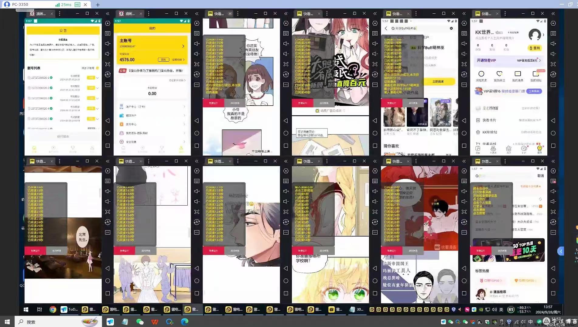This screenshot has height=327, width=578.
Task: Open keyboard icon beside 标签热搜 search emulator
Action: pyautogui.click(x=553, y=181)
